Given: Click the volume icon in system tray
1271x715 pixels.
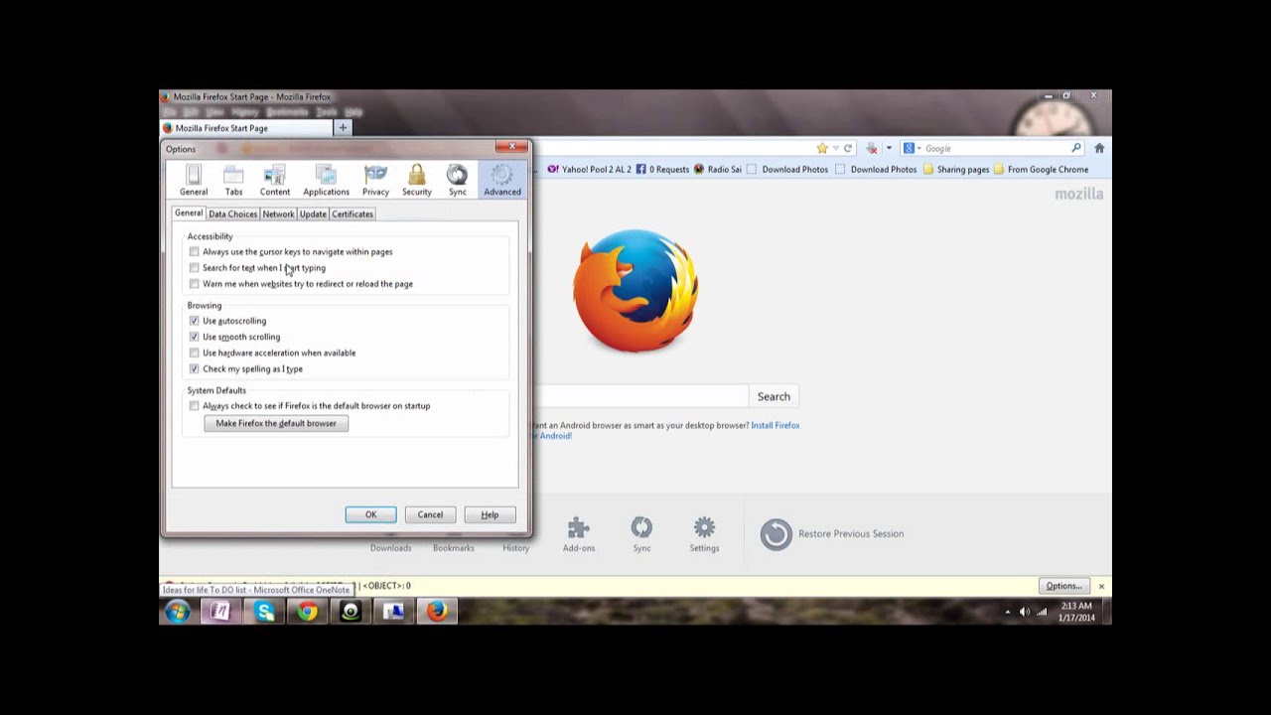Looking at the screenshot, I should [x=1025, y=612].
